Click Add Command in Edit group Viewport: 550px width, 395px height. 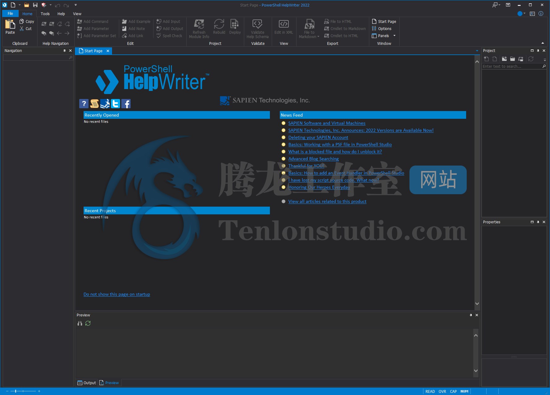(x=93, y=21)
